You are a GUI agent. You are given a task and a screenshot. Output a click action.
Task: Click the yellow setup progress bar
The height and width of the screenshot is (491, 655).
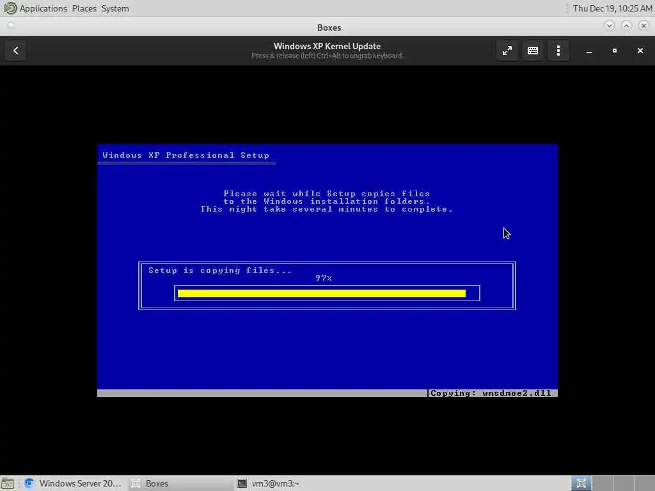(x=322, y=293)
